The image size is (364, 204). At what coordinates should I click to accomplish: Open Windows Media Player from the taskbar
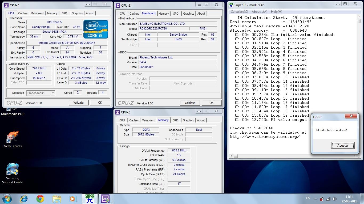pyautogui.click(x=72, y=199)
